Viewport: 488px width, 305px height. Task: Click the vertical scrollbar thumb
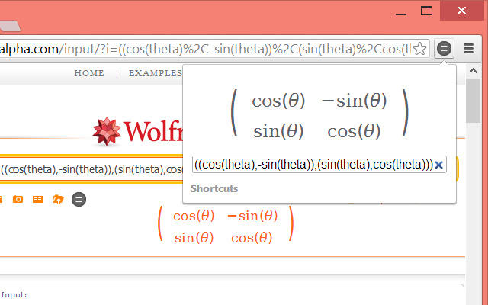tap(473, 101)
